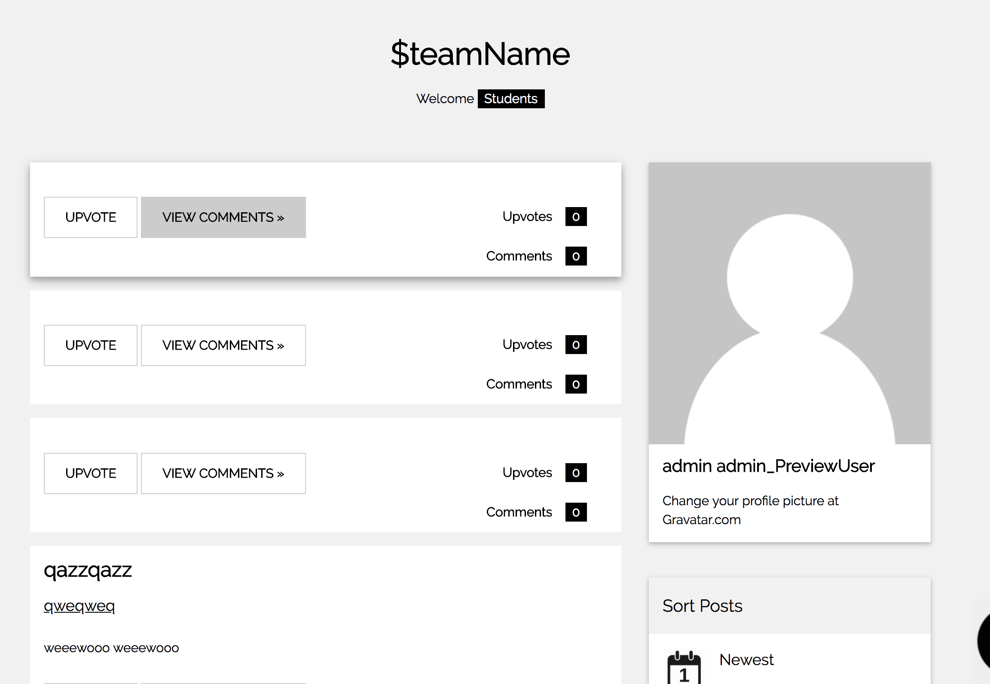Image resolution: width=990 pixels, height=684 pixels.
Task: Open VIEW COMMENTS on the second post
Action: [x=223, y=345]
